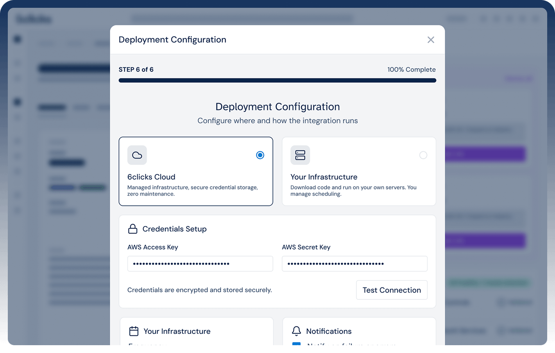The width and height of the screenshot is (555, 353).
Task: Click the STEP 6 of 6 label
Action: 136,69
